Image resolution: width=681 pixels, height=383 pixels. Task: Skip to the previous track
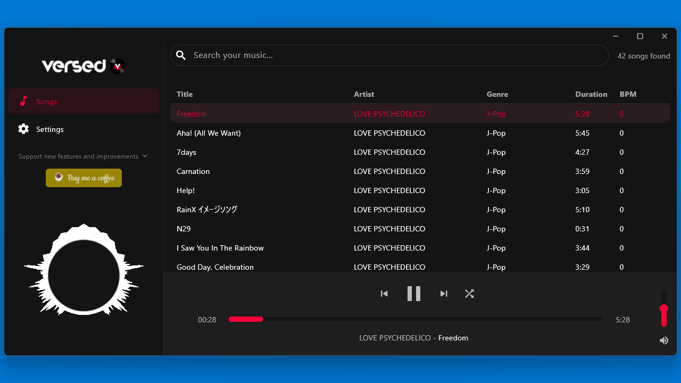click(384, 294)
